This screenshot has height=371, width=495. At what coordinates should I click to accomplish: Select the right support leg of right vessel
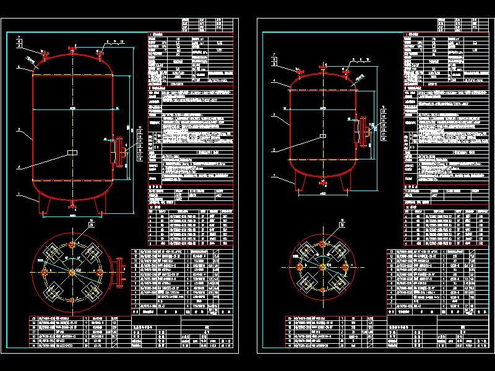click(345, 181)
